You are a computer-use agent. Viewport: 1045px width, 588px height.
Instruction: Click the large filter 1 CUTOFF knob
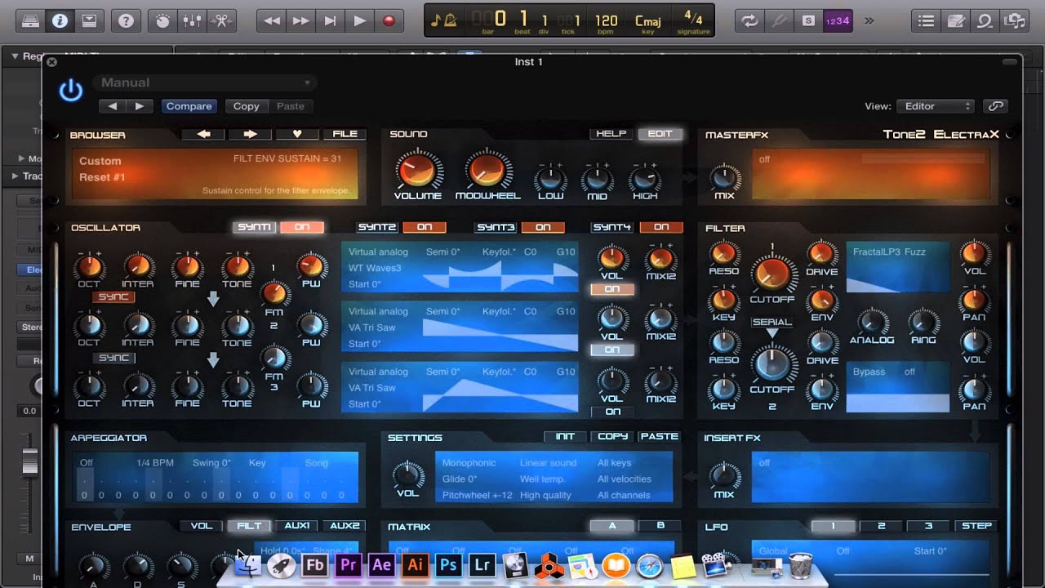tap(772, 273)
